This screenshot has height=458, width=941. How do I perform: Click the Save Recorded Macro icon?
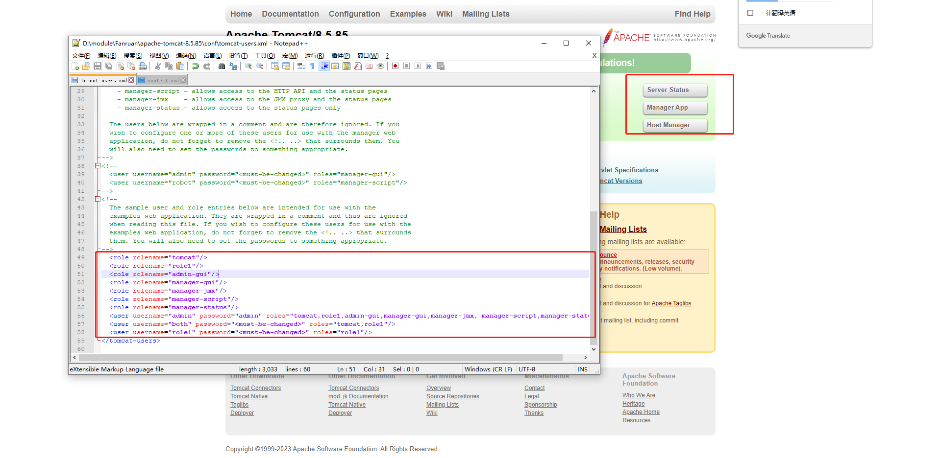[x=441, y=66]
